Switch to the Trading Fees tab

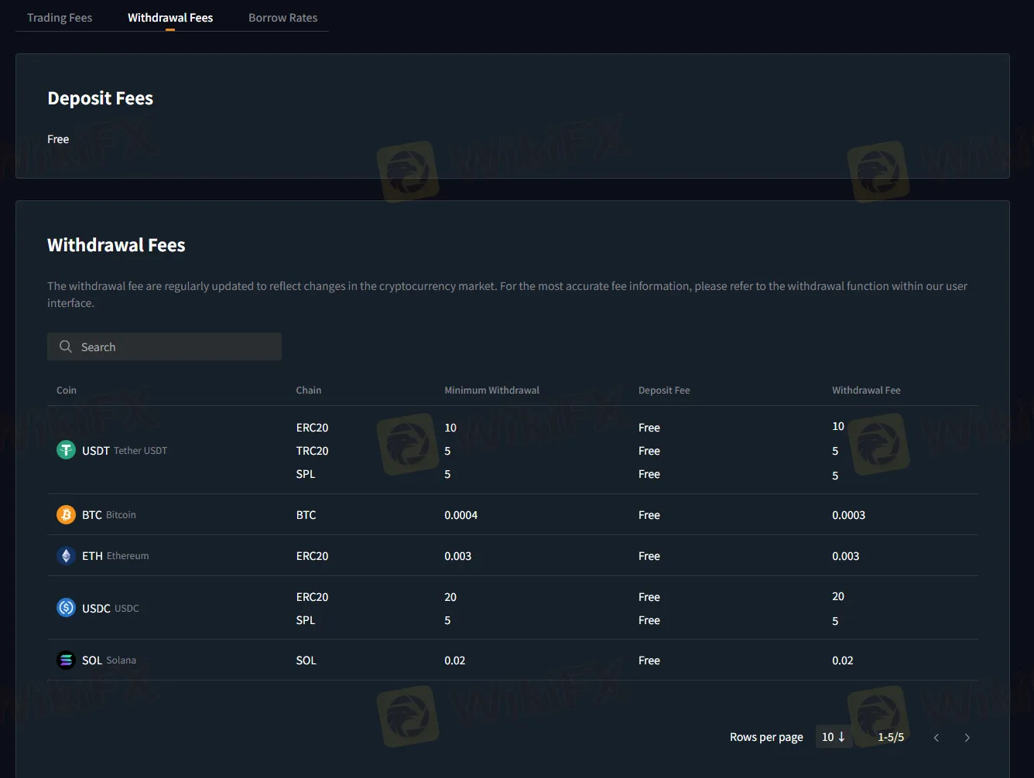60,17
